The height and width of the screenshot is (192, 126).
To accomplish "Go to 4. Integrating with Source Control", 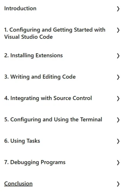I will click(48, 98).
